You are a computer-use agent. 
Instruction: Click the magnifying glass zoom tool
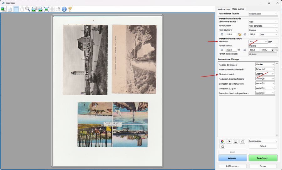coord(28,9)
